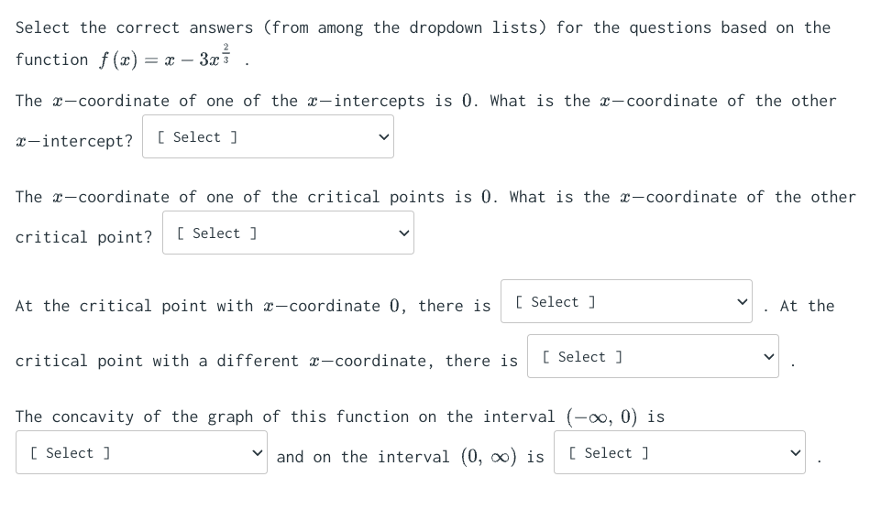Select the [ Select ] placeholder text in the x-intercept box
The height and width of the screenshot is (531, 881).
[x=195, y=136]
